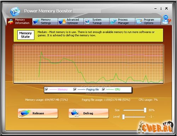Click the info 'i' icon in title bar

click(x=161, y=8)
